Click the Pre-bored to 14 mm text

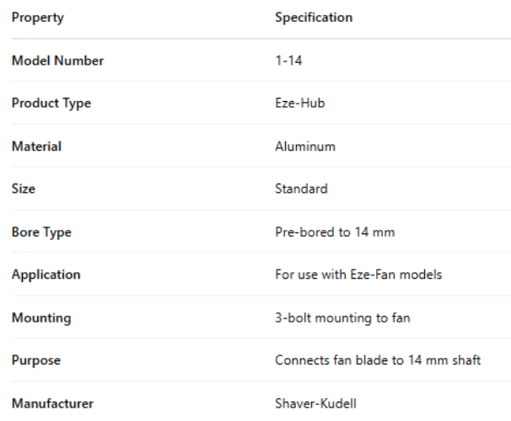(x=335, y=232)
